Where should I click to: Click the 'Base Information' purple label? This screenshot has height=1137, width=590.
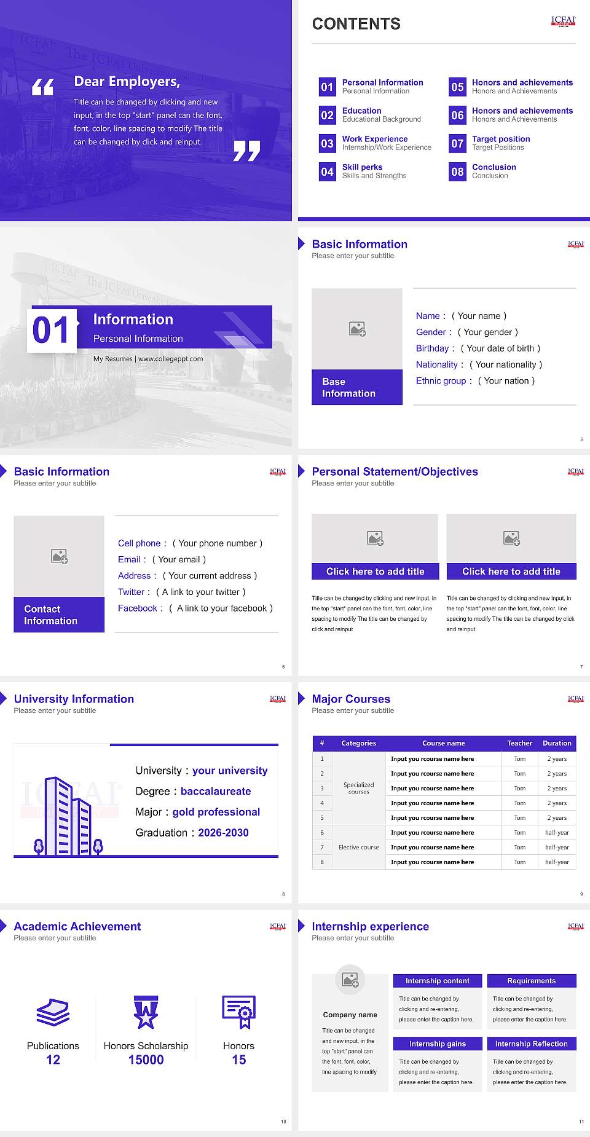click(x=357, y=387)
